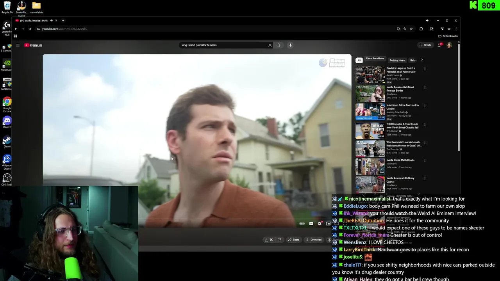Open the All Bookmarks folder
This screenshot has width=500, height=281.
click(448, 36)
